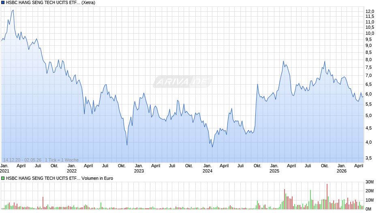The width and height of the screenshot is (381, 213).
Task: Click the tallest red volume bar near 30M
Action: point(327,196)
